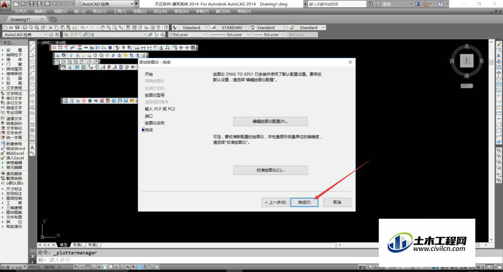
Task: Click the workspace settings gear icon
Action: coord(51,35)
